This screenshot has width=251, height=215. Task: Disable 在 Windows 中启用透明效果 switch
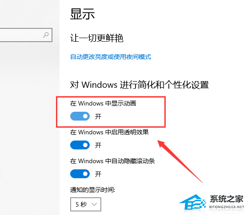(80, 145)
